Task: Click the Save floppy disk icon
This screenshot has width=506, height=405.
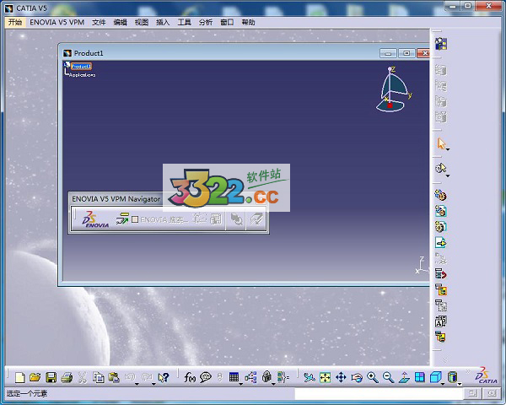Action: point(51,377)
